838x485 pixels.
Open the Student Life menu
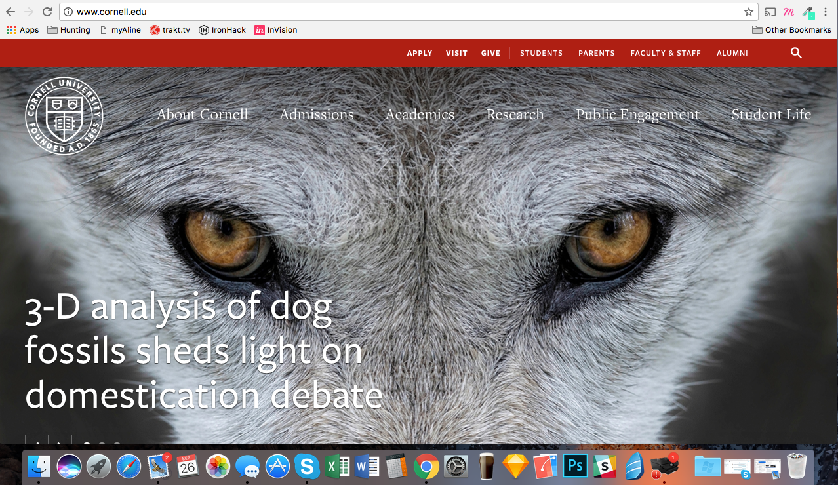pos(771,114)
